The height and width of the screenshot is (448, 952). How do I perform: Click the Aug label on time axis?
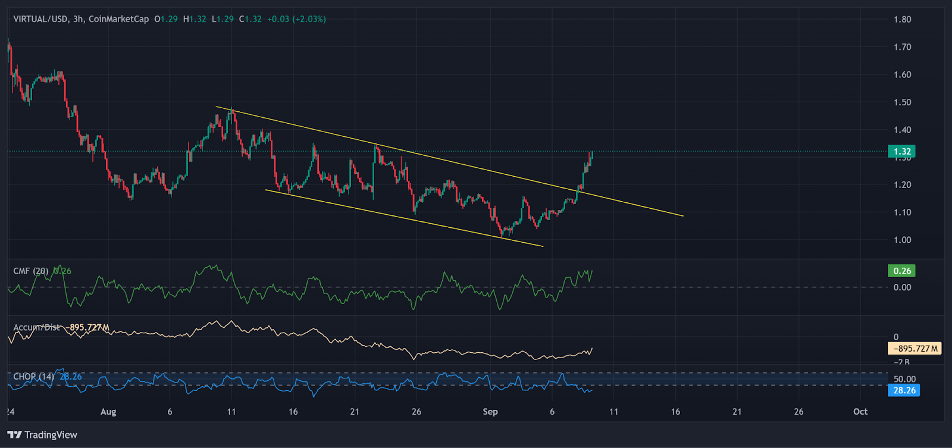click(108, 412)
